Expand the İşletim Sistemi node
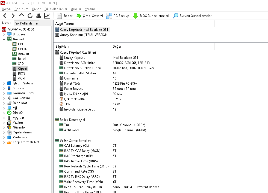 4,84
